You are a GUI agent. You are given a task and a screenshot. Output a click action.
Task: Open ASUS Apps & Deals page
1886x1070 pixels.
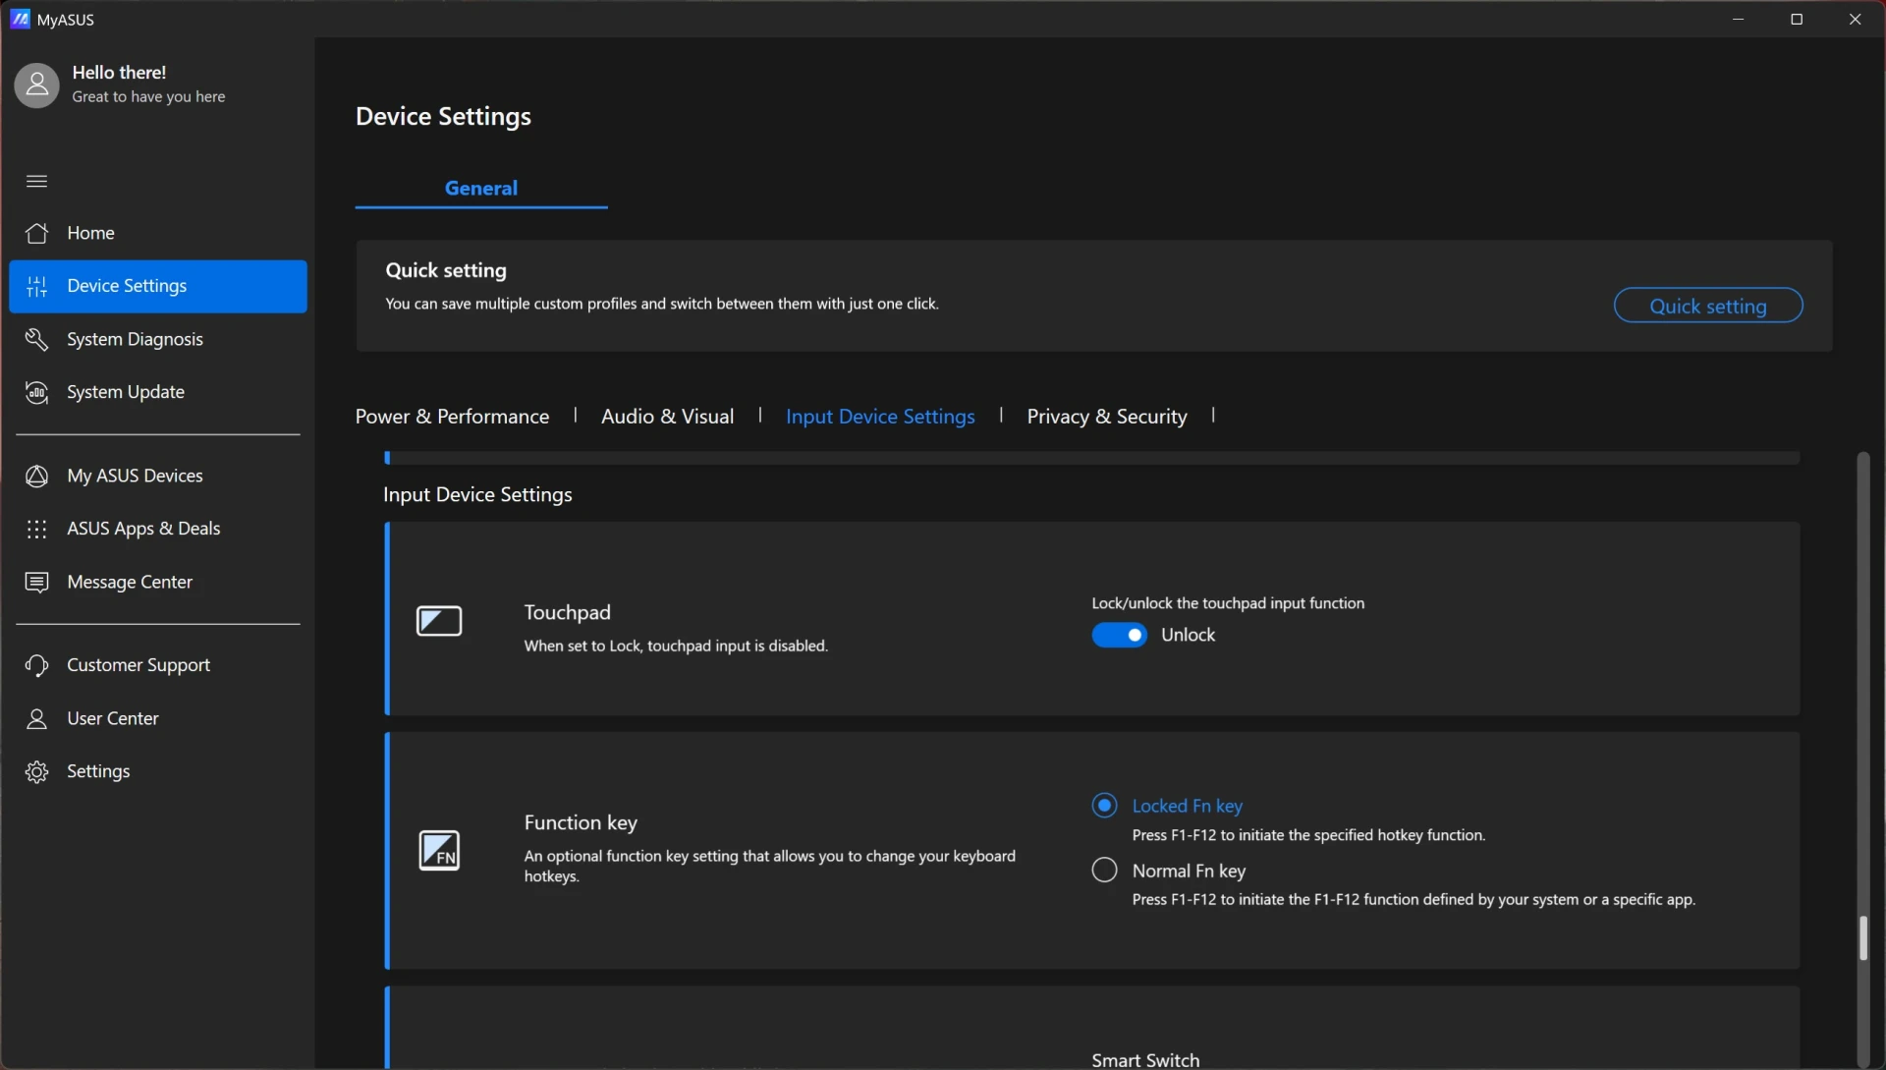158,529
